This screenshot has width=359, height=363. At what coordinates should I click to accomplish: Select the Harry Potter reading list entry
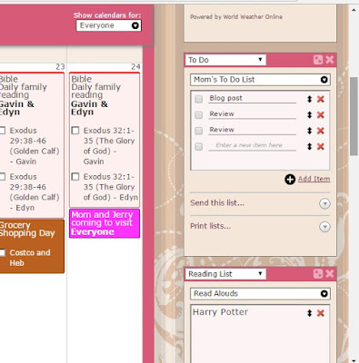tap(220, 312)
